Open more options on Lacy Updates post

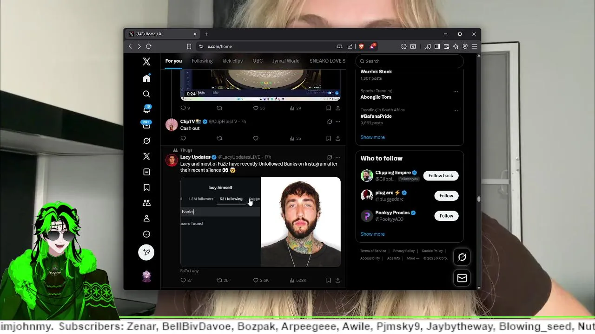tap(338, 157)
